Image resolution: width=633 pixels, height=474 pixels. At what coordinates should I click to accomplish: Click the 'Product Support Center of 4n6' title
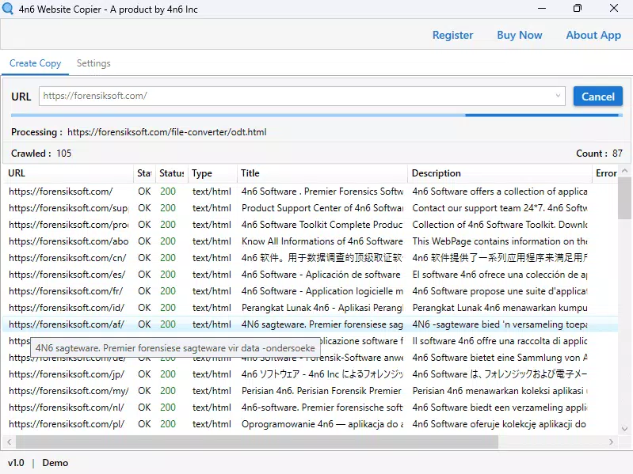(x=322, y=208)
